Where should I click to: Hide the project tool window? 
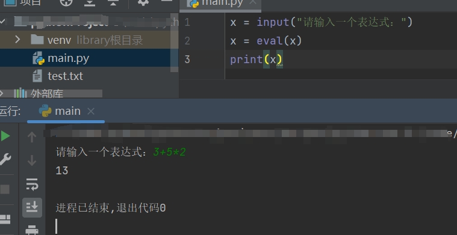pos(167,1)
